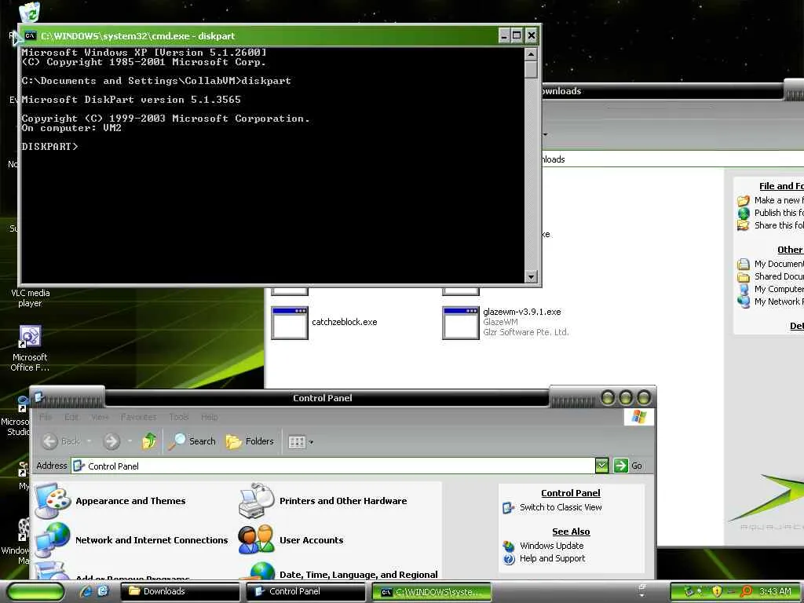Click the second quick launch icon
The width and height of the screenshot is (804, 603).
(x=103, y=591)
